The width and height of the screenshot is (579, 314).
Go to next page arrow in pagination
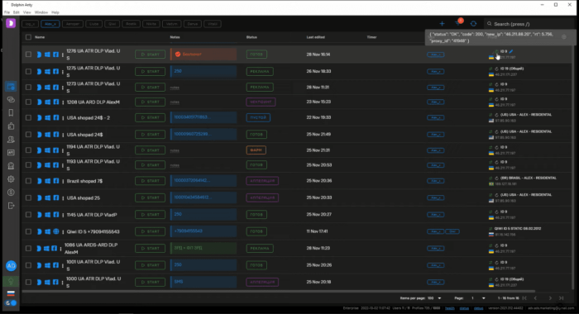click(x=550, y=298)
